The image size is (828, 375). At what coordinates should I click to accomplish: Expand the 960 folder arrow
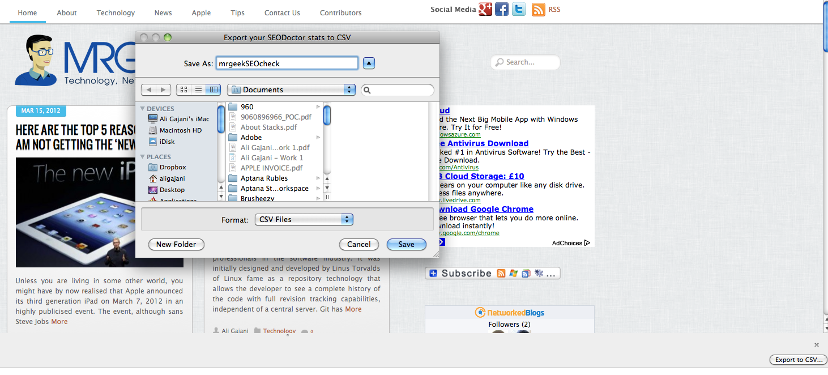[x=318, y=106]
